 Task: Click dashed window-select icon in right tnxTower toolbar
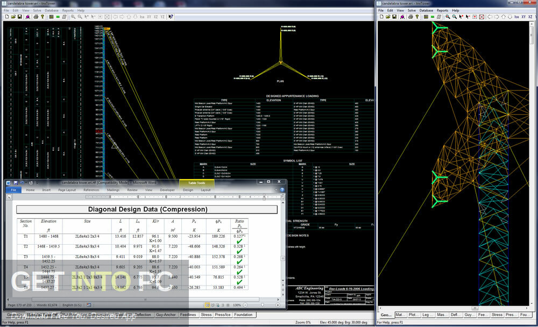(x=475, y=17)
